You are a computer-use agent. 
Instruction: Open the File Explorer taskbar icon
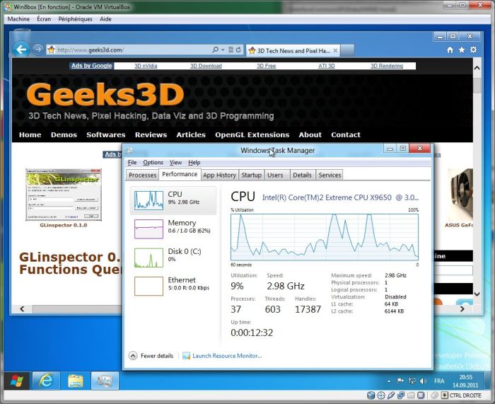pyautogui.click(x=76, y=381)
